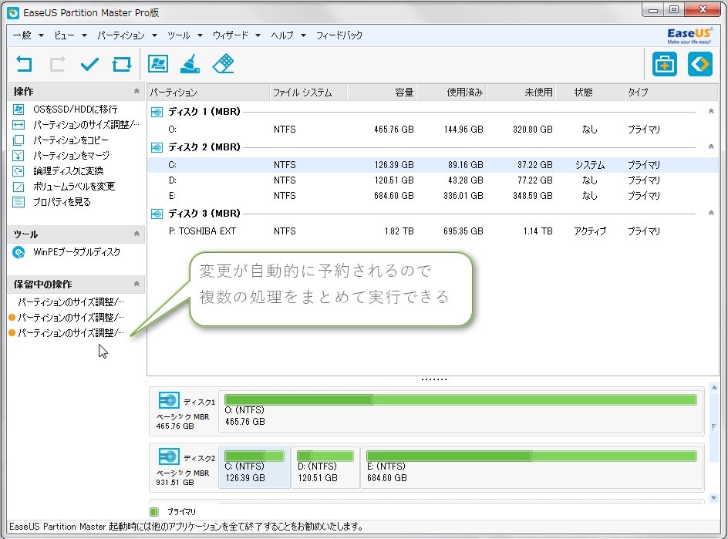Collapse the 操作 panel section
Screen dimensions: 728x539
[136, 92]
